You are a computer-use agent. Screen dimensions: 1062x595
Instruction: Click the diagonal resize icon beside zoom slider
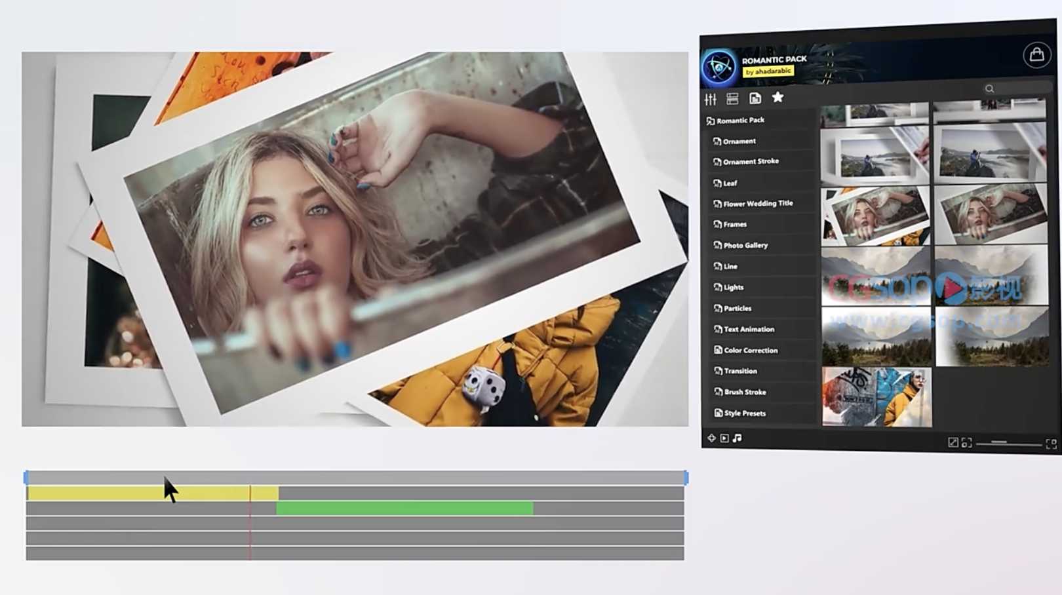click(953, 443)
